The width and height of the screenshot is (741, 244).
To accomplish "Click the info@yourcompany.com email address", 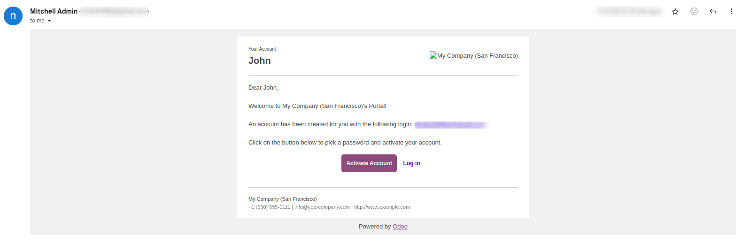I will (322, 207).
